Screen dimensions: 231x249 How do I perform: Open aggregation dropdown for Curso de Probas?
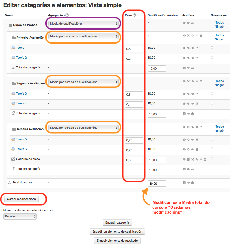coord(83,24)
